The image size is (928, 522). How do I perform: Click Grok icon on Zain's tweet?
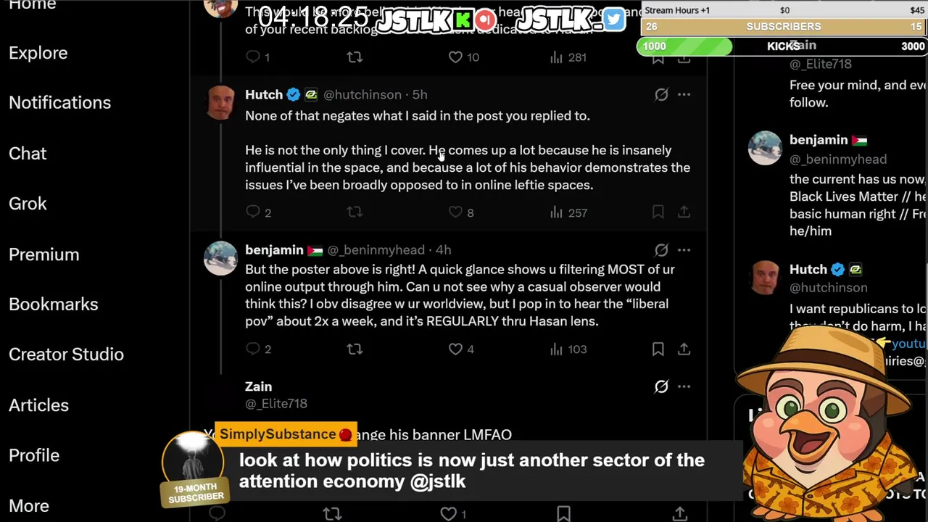(x=661, y=386)
